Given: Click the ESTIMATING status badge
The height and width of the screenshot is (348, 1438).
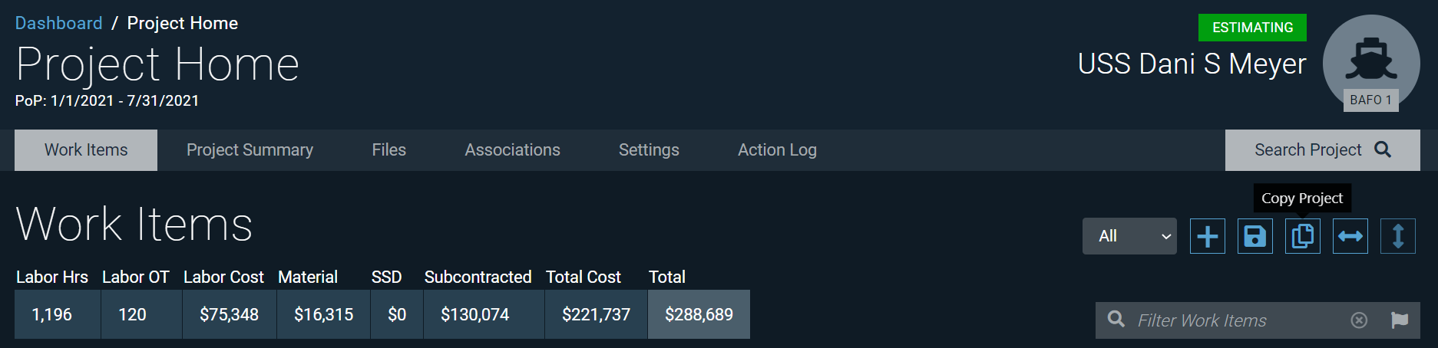Looking at the screenshot, I should pyautogui.click(x=1252, y=28).
